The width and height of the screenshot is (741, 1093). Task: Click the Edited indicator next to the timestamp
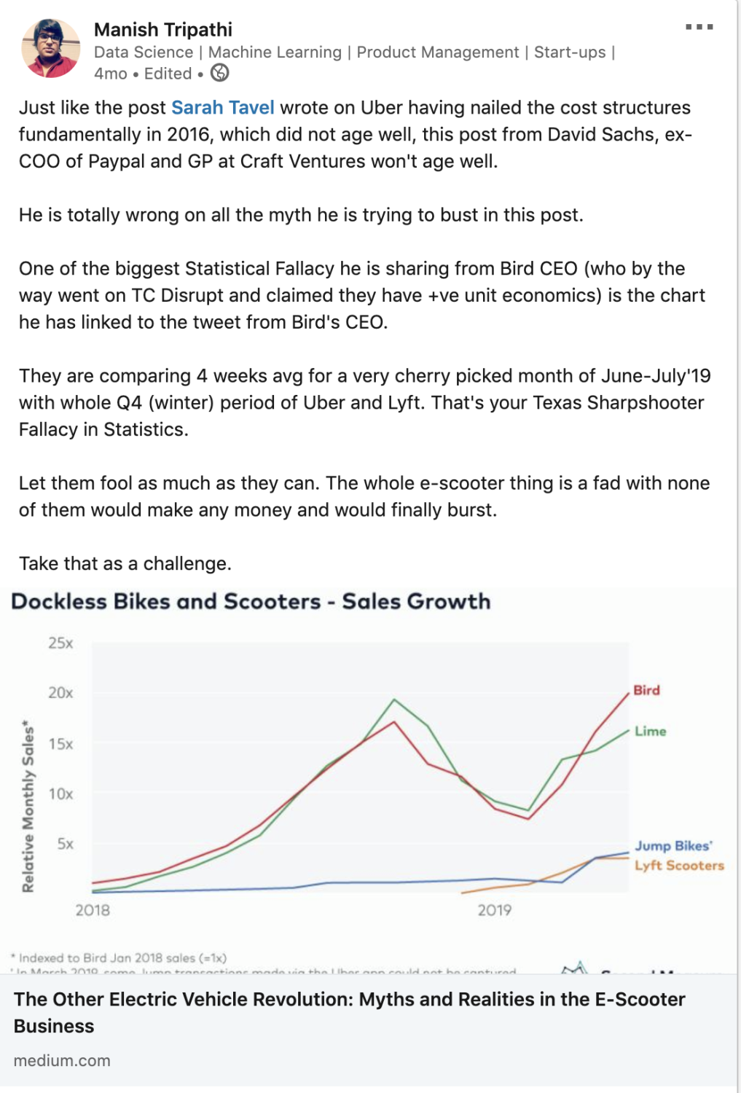[168, 74]
